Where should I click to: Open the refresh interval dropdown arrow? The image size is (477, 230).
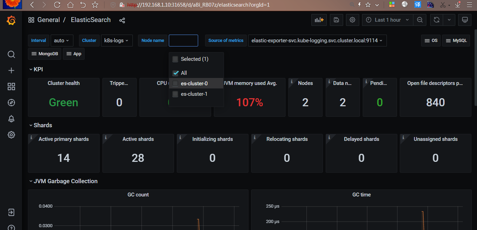coord(449,20)
